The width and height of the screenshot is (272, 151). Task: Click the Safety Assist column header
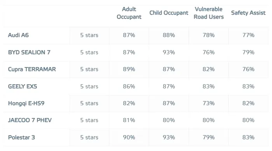click(248, 13)
